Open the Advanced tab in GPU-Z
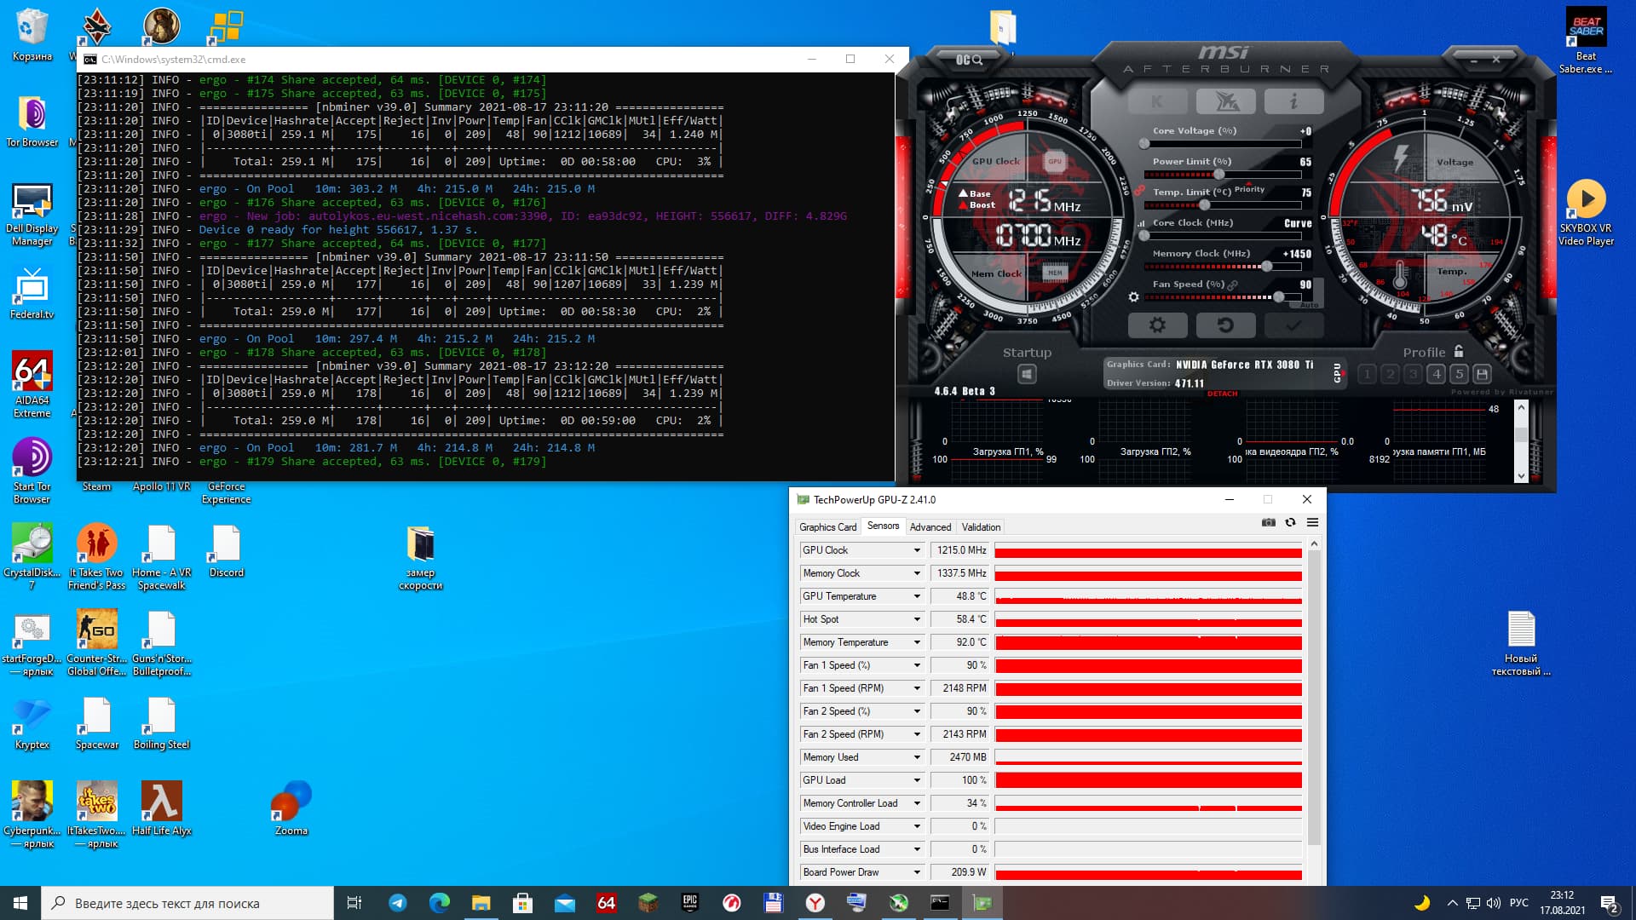This screenshot has height=920, width=1636. tap(930, 527)
